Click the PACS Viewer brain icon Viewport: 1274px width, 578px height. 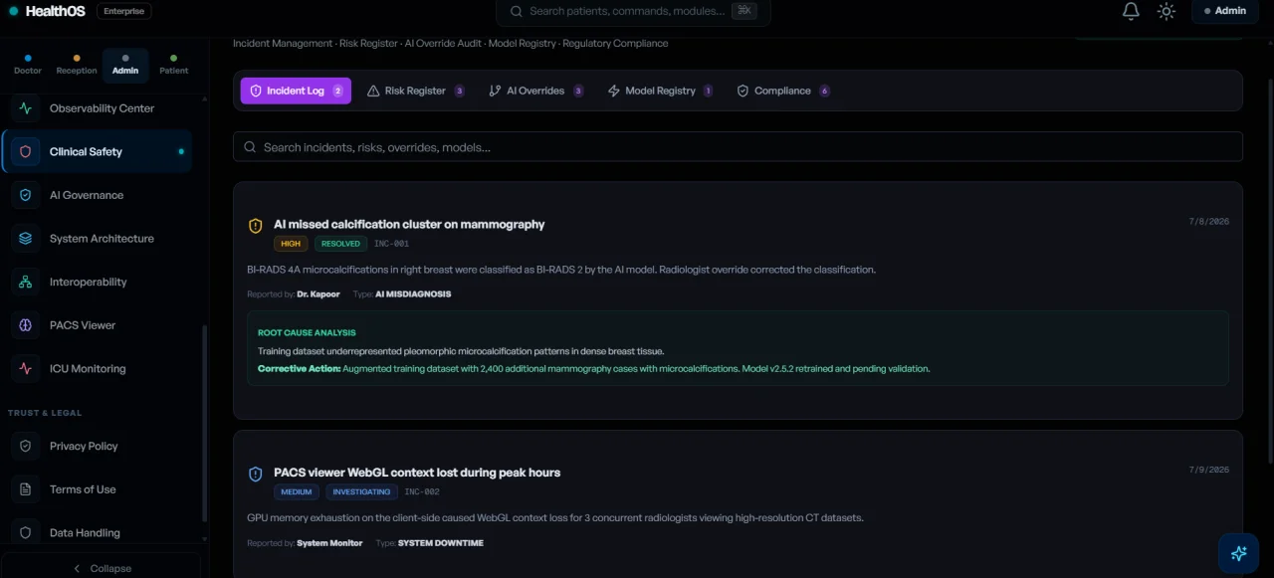[x=26, y=325]
